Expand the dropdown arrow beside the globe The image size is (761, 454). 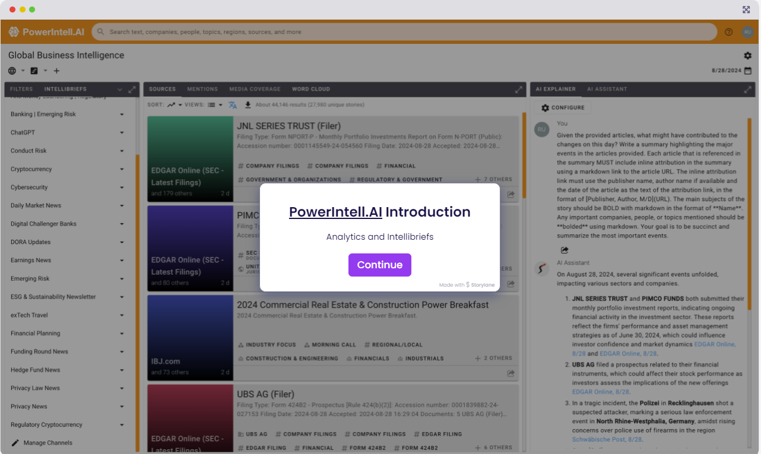click(x=23, y=71)
